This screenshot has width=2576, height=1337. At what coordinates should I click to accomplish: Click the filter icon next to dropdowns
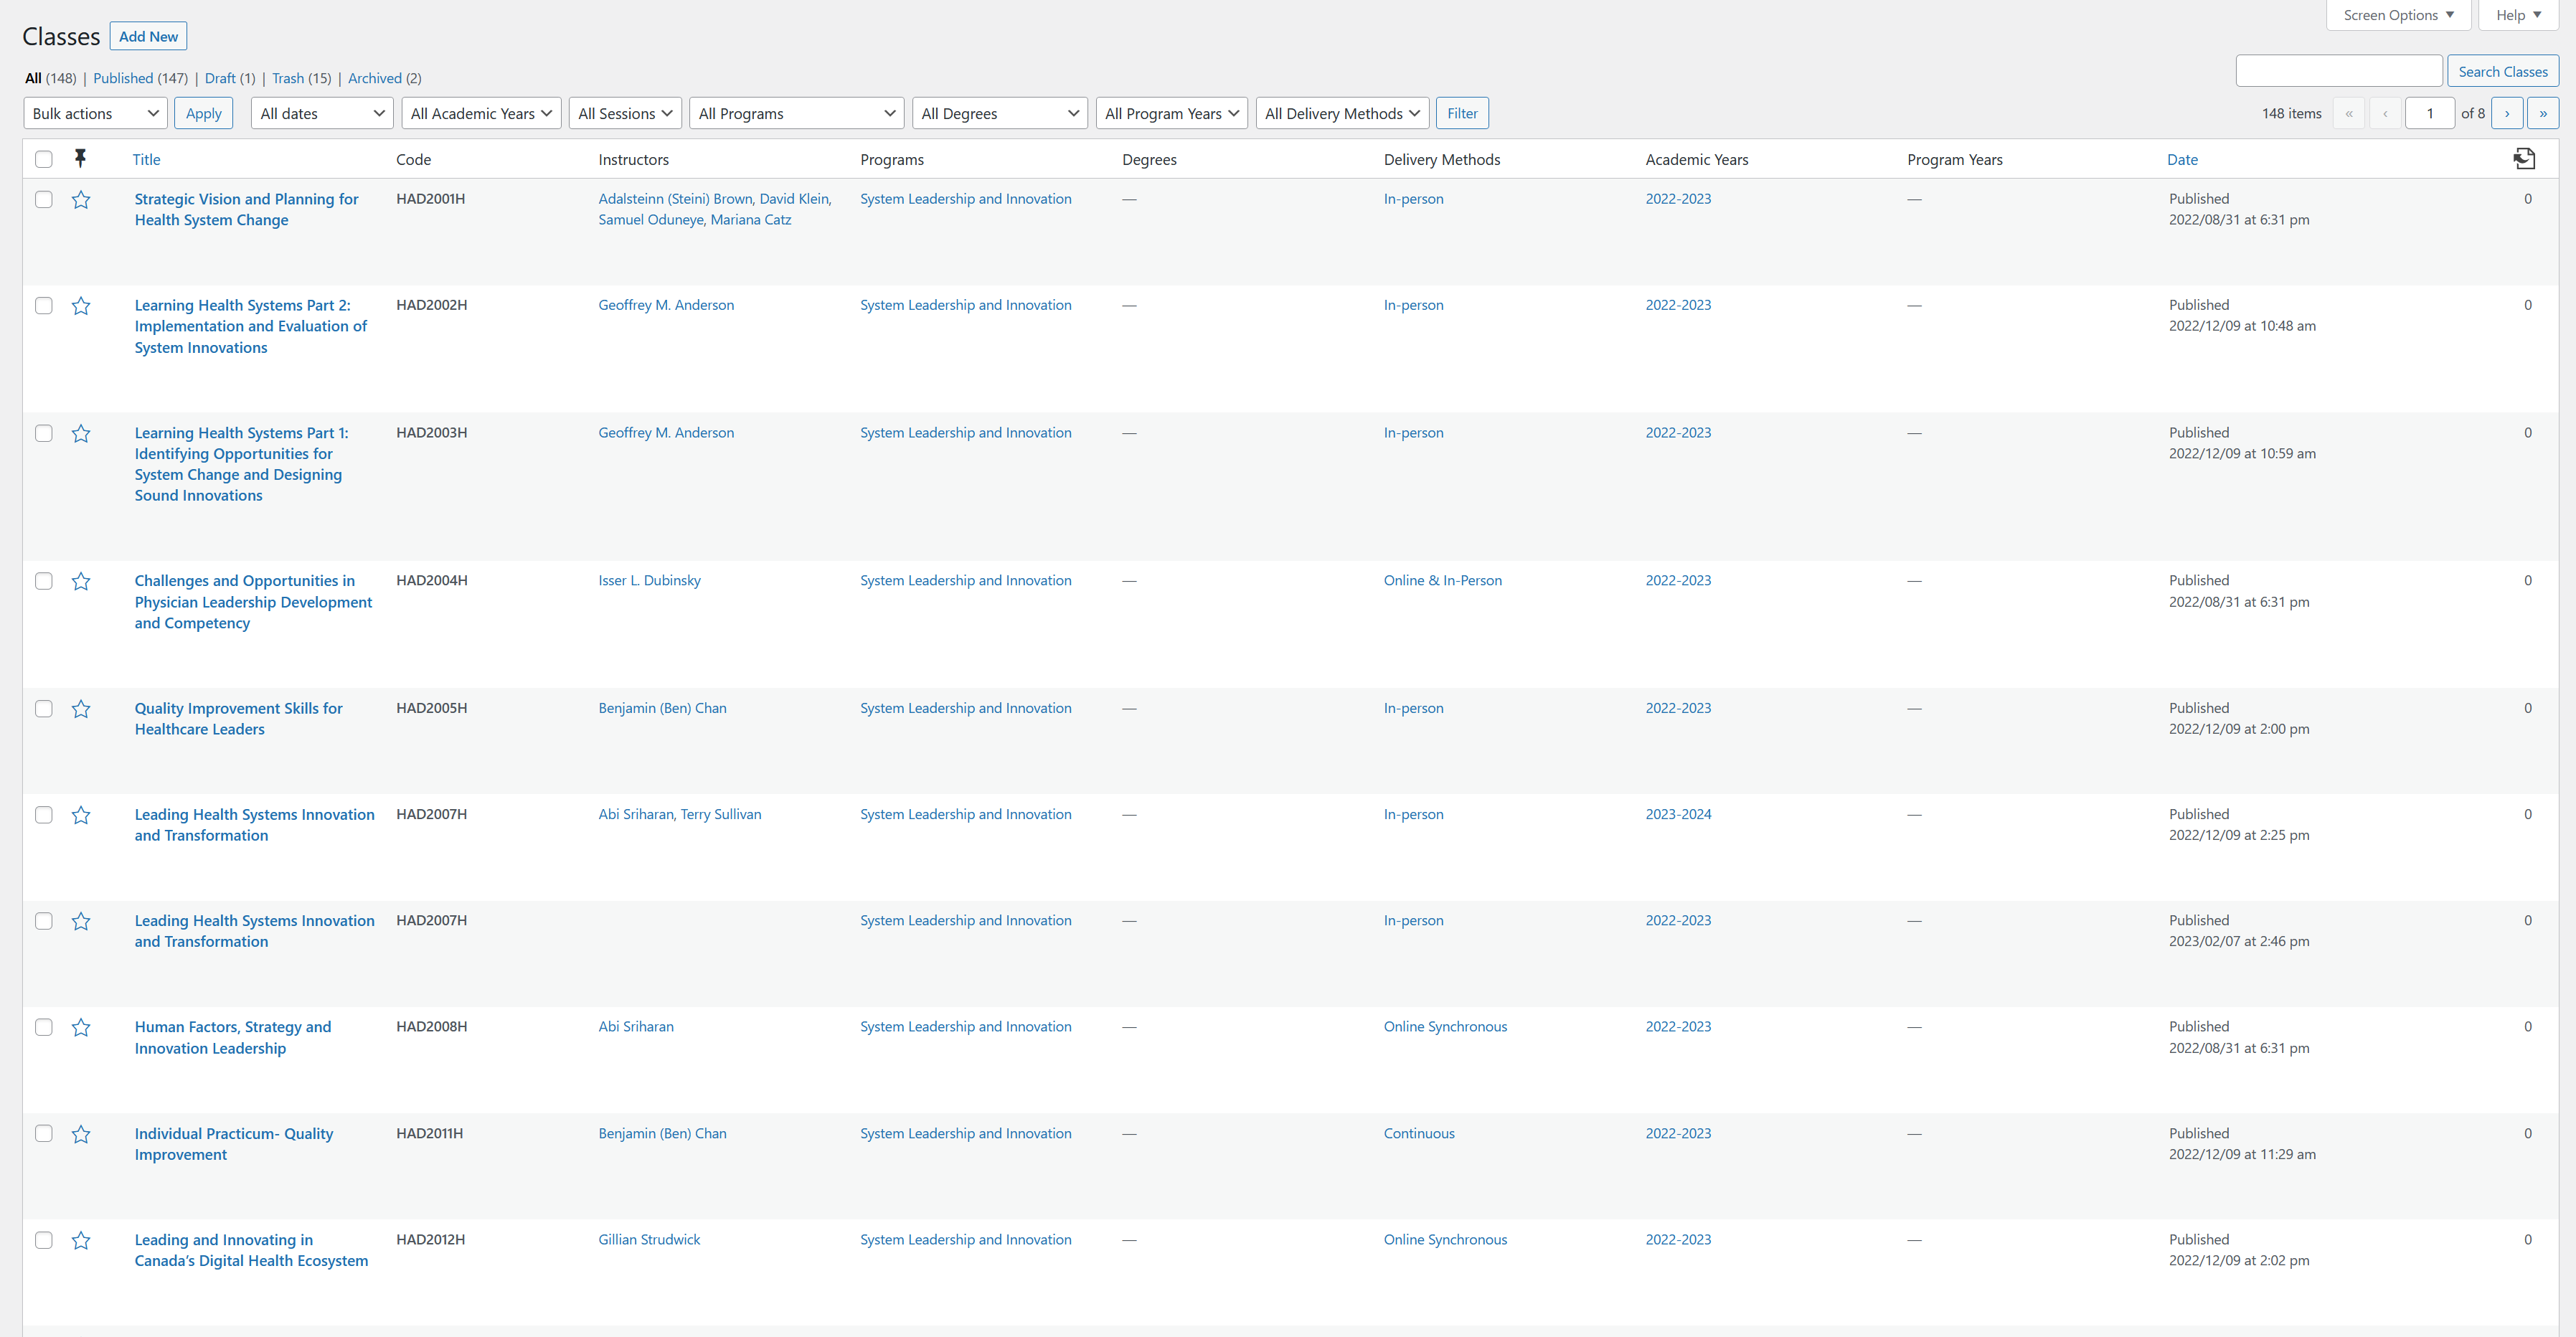[x=1462, y=113]
